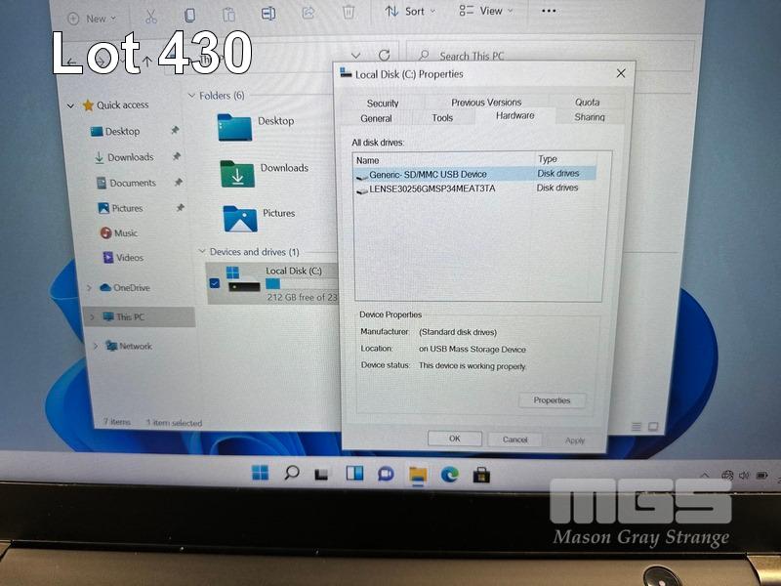781x586 pixels.
Task: Open Microsoft Store from the taskbar
Action: click(480, 475)
